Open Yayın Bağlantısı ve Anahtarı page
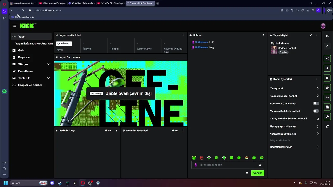Screen dimensions: 333x187 click(x=34, y=43)
